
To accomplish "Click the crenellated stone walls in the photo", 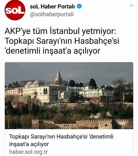I will coord(82,124).
